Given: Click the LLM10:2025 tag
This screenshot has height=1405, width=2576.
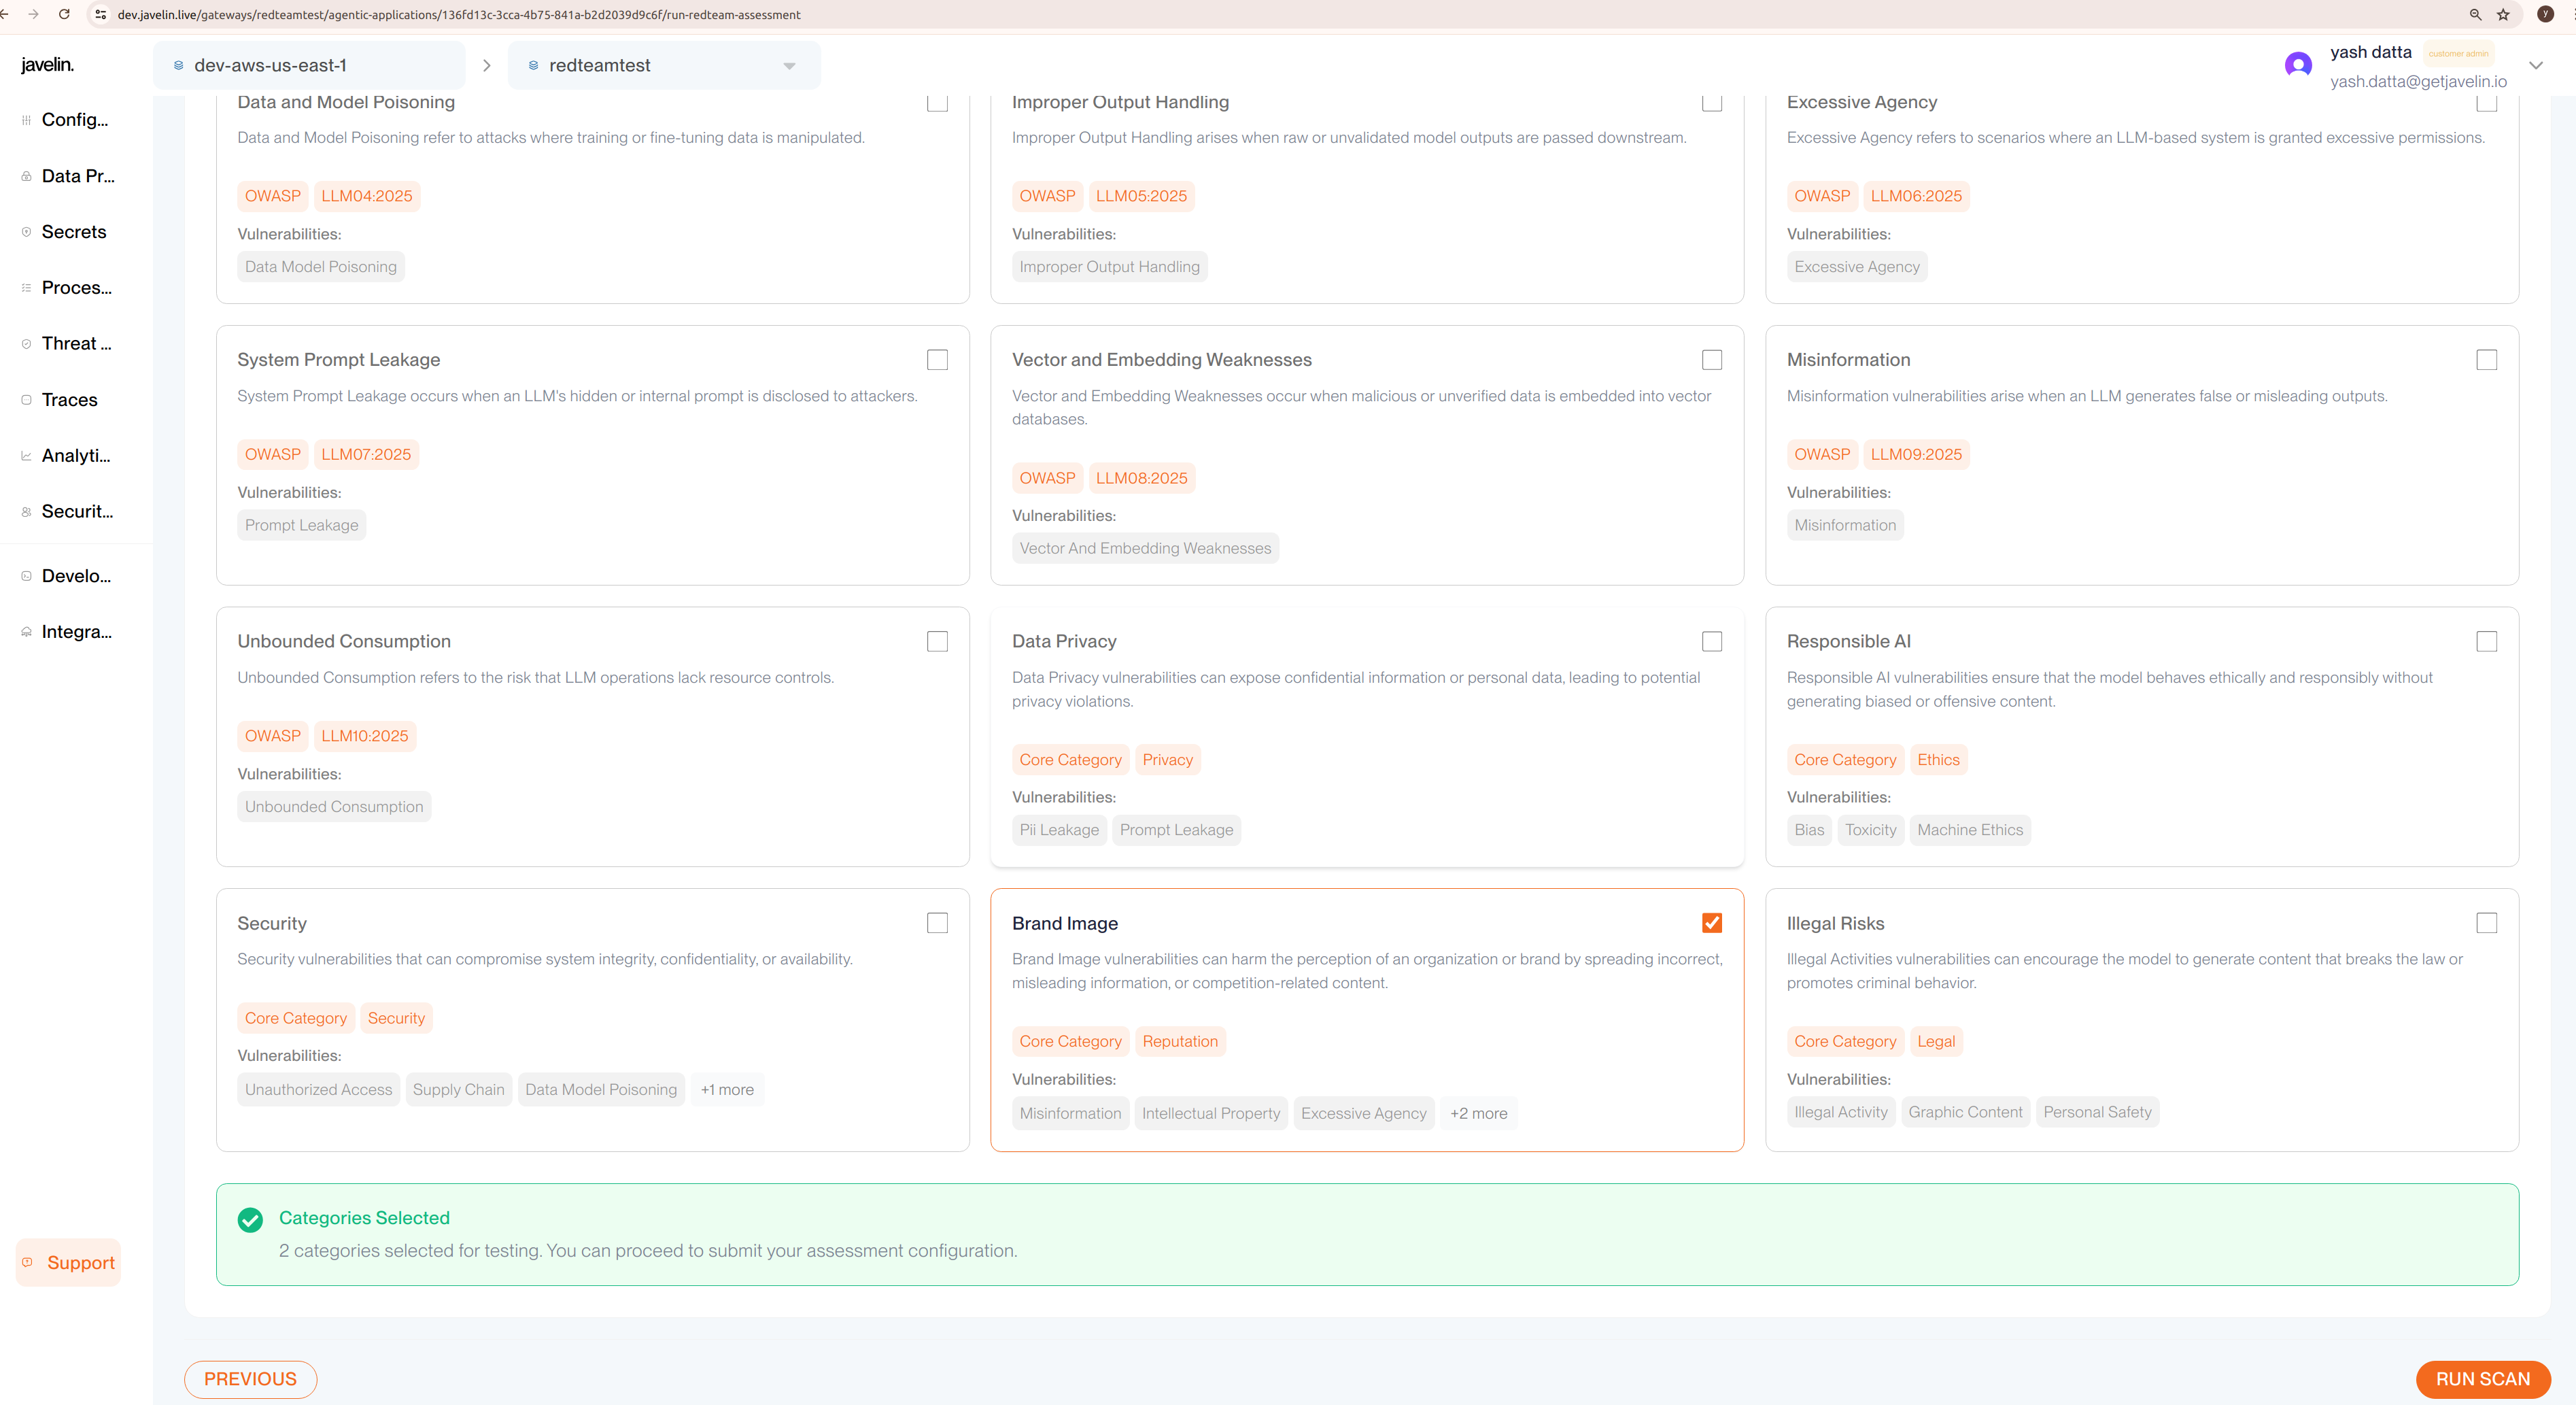Looking at the screenshot, I should 364,736.
